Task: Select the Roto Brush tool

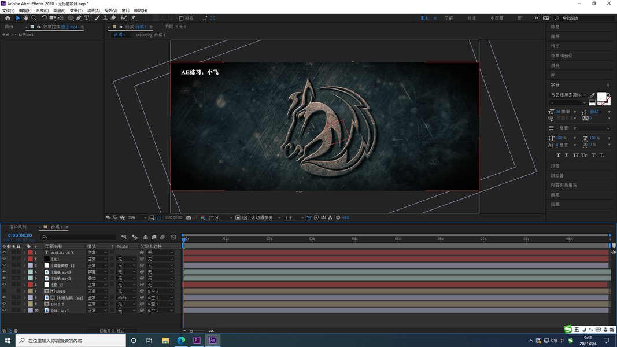Action: pos(124,18)
